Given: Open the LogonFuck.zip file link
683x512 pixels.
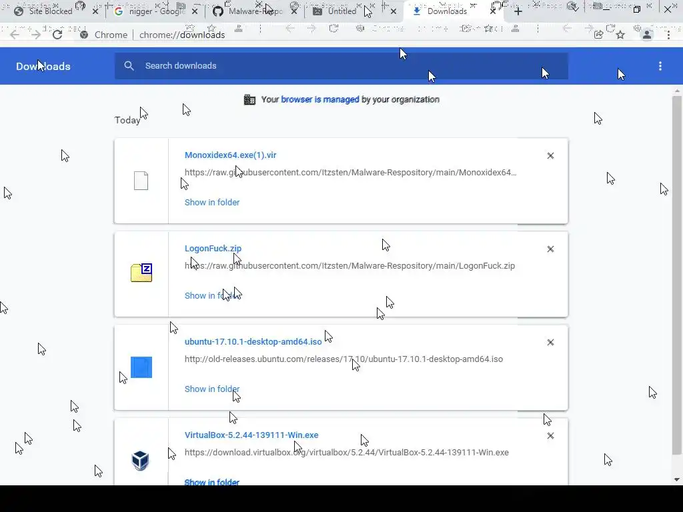Looking at the screenshot, I should (x=213, y=248).
